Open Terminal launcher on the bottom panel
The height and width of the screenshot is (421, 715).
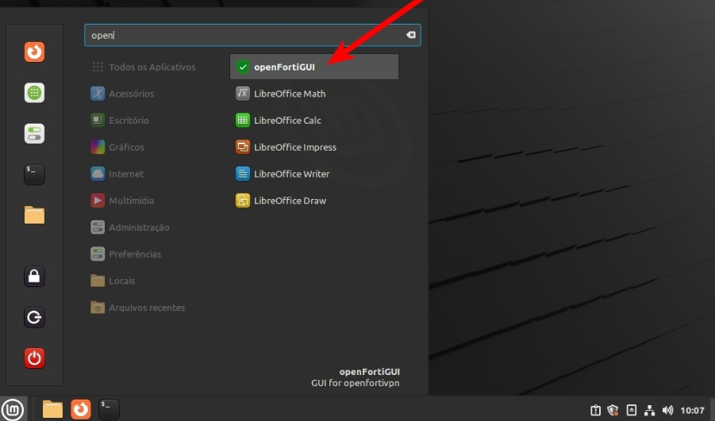(109, 409)
